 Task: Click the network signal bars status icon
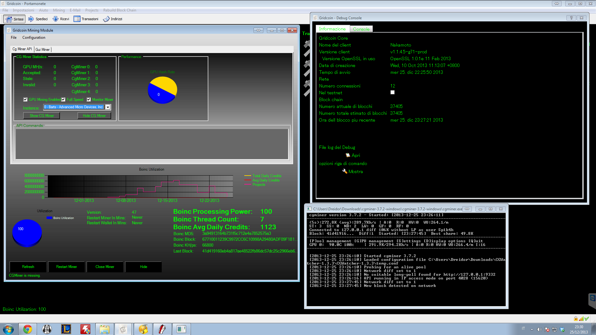tap(581, 319)
